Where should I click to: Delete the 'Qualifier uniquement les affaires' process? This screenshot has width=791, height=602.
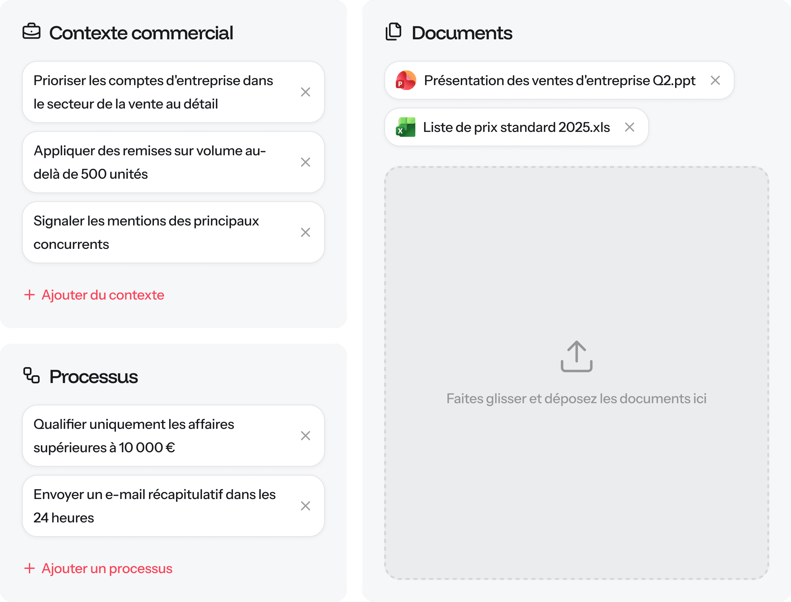click(x=305, y=436)
